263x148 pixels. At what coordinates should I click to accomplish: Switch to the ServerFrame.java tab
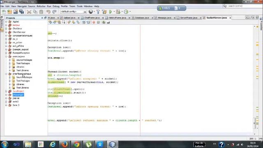pyautogui.click(x=189, y=18)
